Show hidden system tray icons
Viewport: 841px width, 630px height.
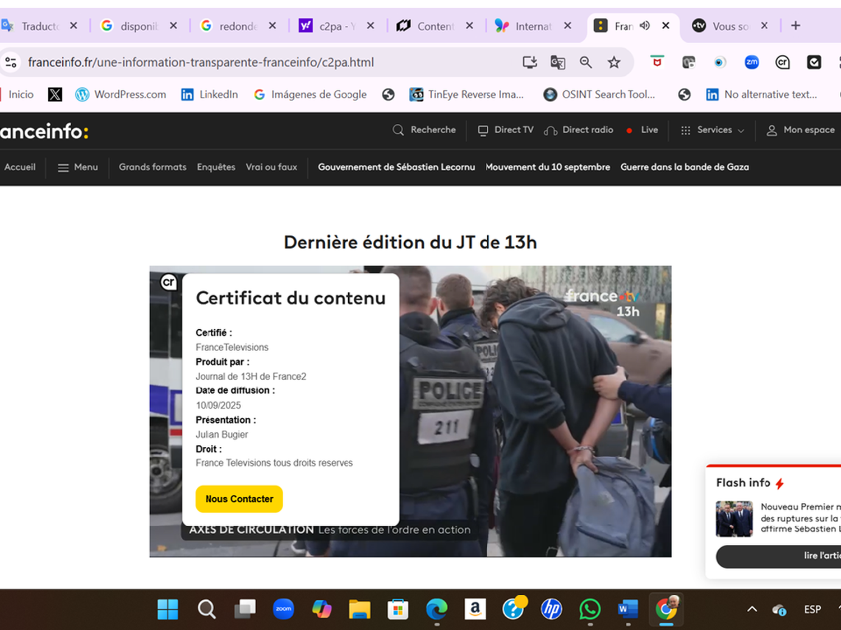pyautogui.click(x=752, y=609)
